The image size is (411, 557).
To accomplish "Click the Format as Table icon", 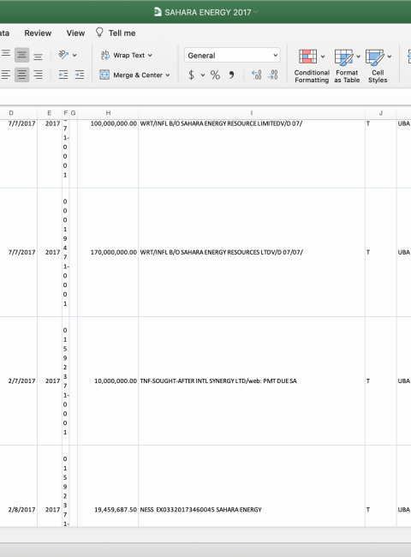I will (343, 57).
